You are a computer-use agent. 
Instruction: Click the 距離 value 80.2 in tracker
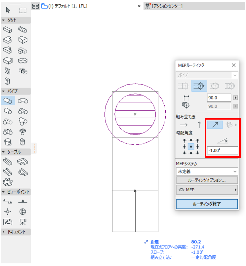coord(196,242)
